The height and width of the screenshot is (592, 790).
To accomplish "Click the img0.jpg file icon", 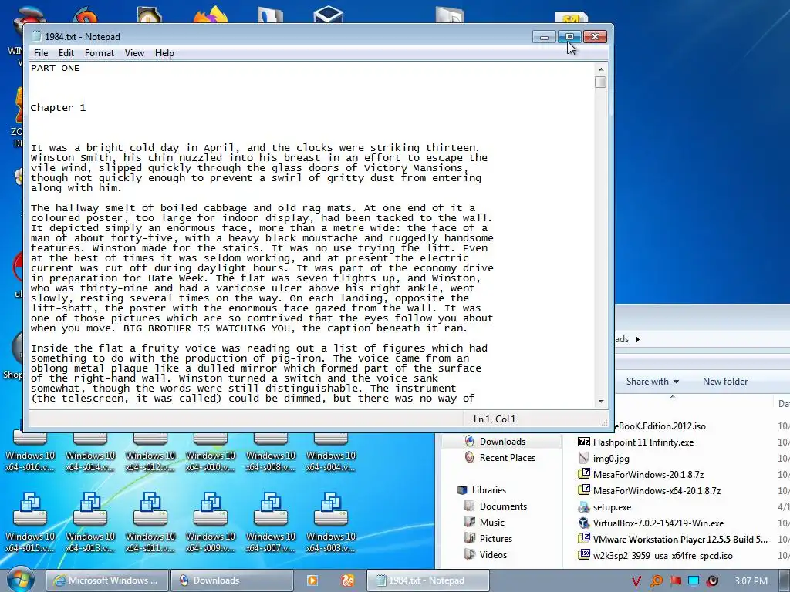I will click(583, 458).
